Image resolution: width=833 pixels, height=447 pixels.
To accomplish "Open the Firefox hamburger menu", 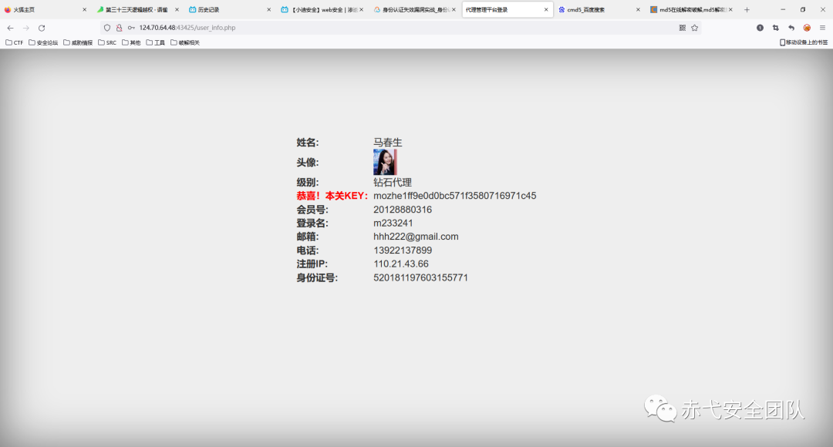I will point(822,28).
